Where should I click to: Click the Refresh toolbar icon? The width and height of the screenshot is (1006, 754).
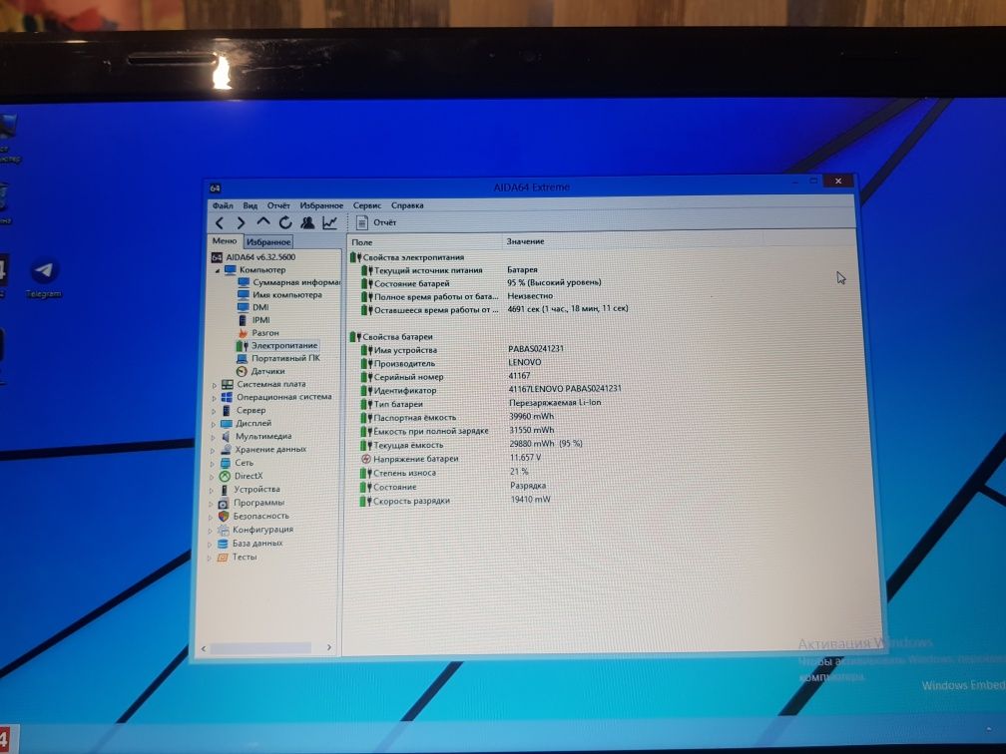pos(285,222)
